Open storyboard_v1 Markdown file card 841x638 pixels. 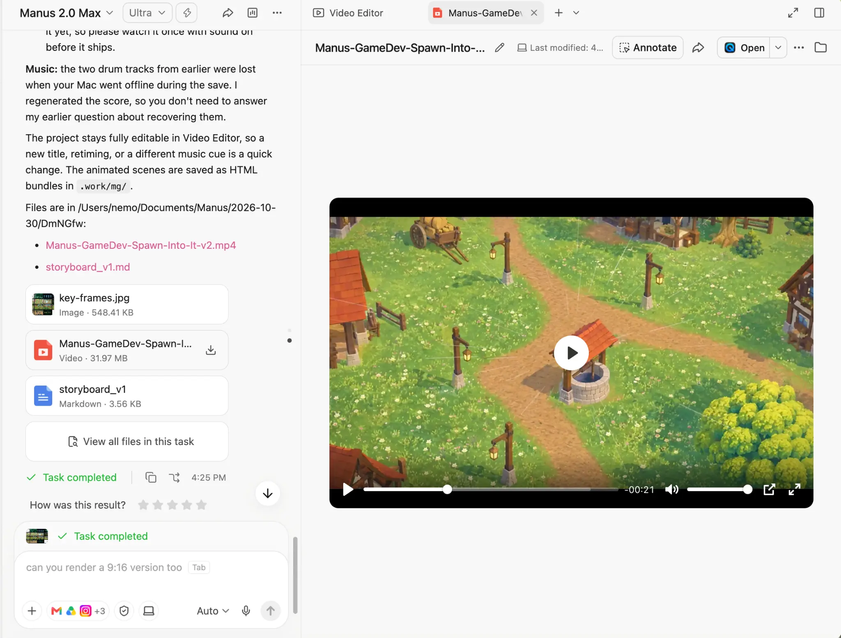pos(127,396)
